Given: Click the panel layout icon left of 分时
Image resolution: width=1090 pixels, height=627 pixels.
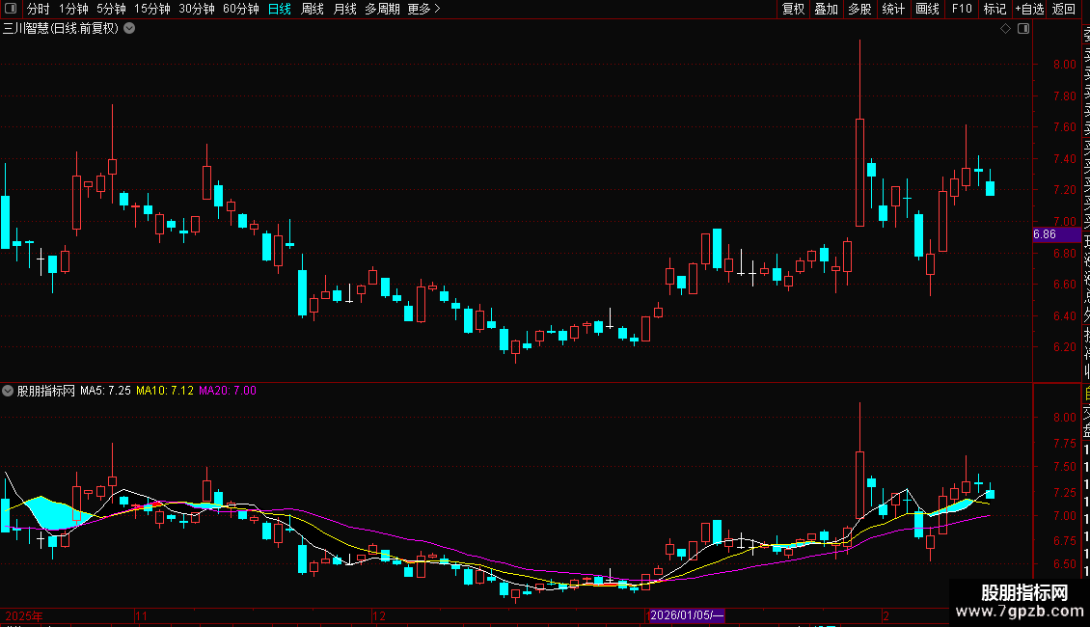Looking at the screenshot, I should coord(11,9).
